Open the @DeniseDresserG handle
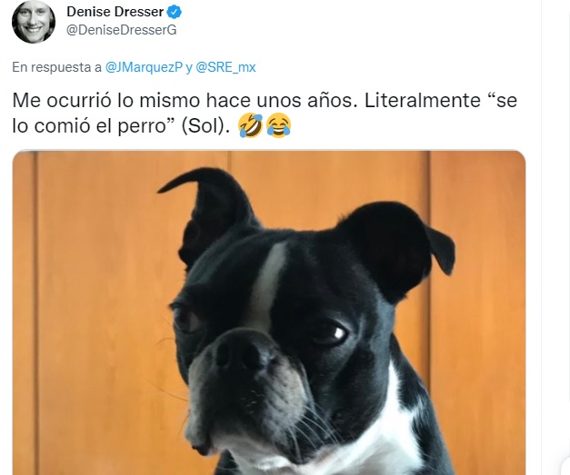Screen dimensions: 570x475 point(122,30)
